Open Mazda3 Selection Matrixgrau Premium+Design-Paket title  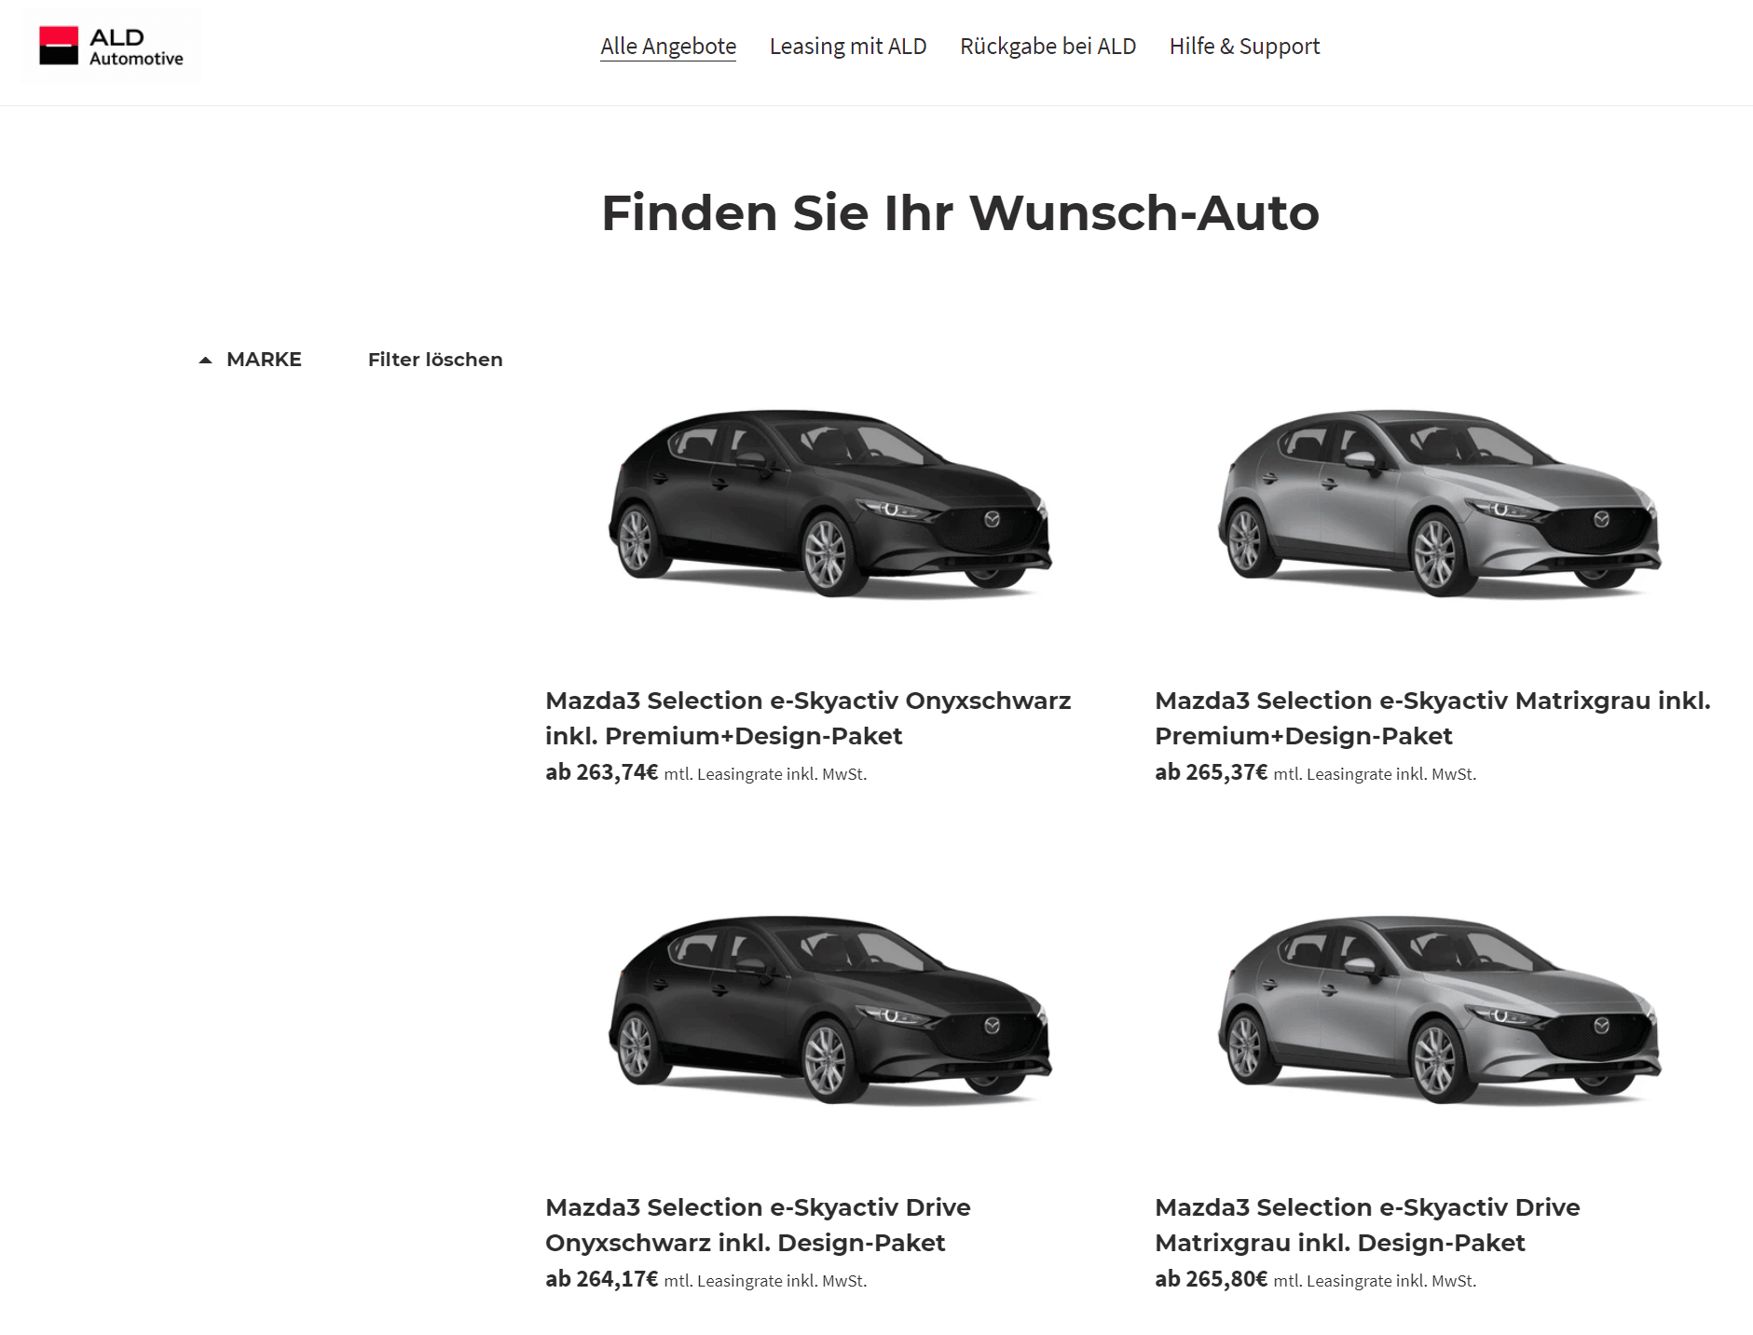pyautogui.click(x=1432, y=718)
